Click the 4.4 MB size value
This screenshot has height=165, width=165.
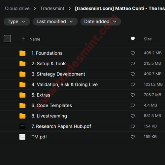click(150, 105)
